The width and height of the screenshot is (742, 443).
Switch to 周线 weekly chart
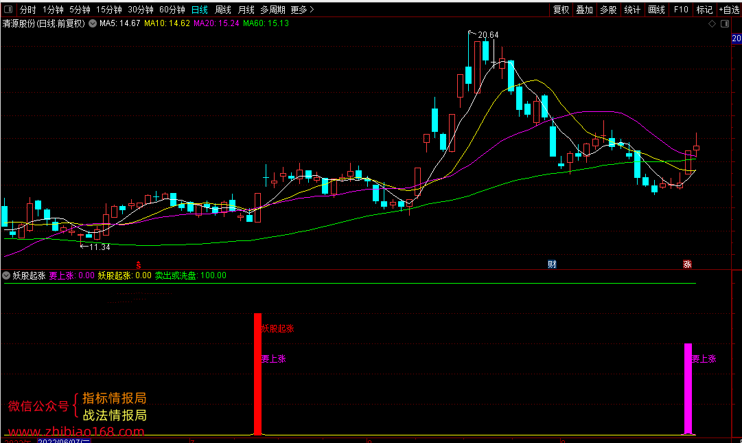click(222, 10)
